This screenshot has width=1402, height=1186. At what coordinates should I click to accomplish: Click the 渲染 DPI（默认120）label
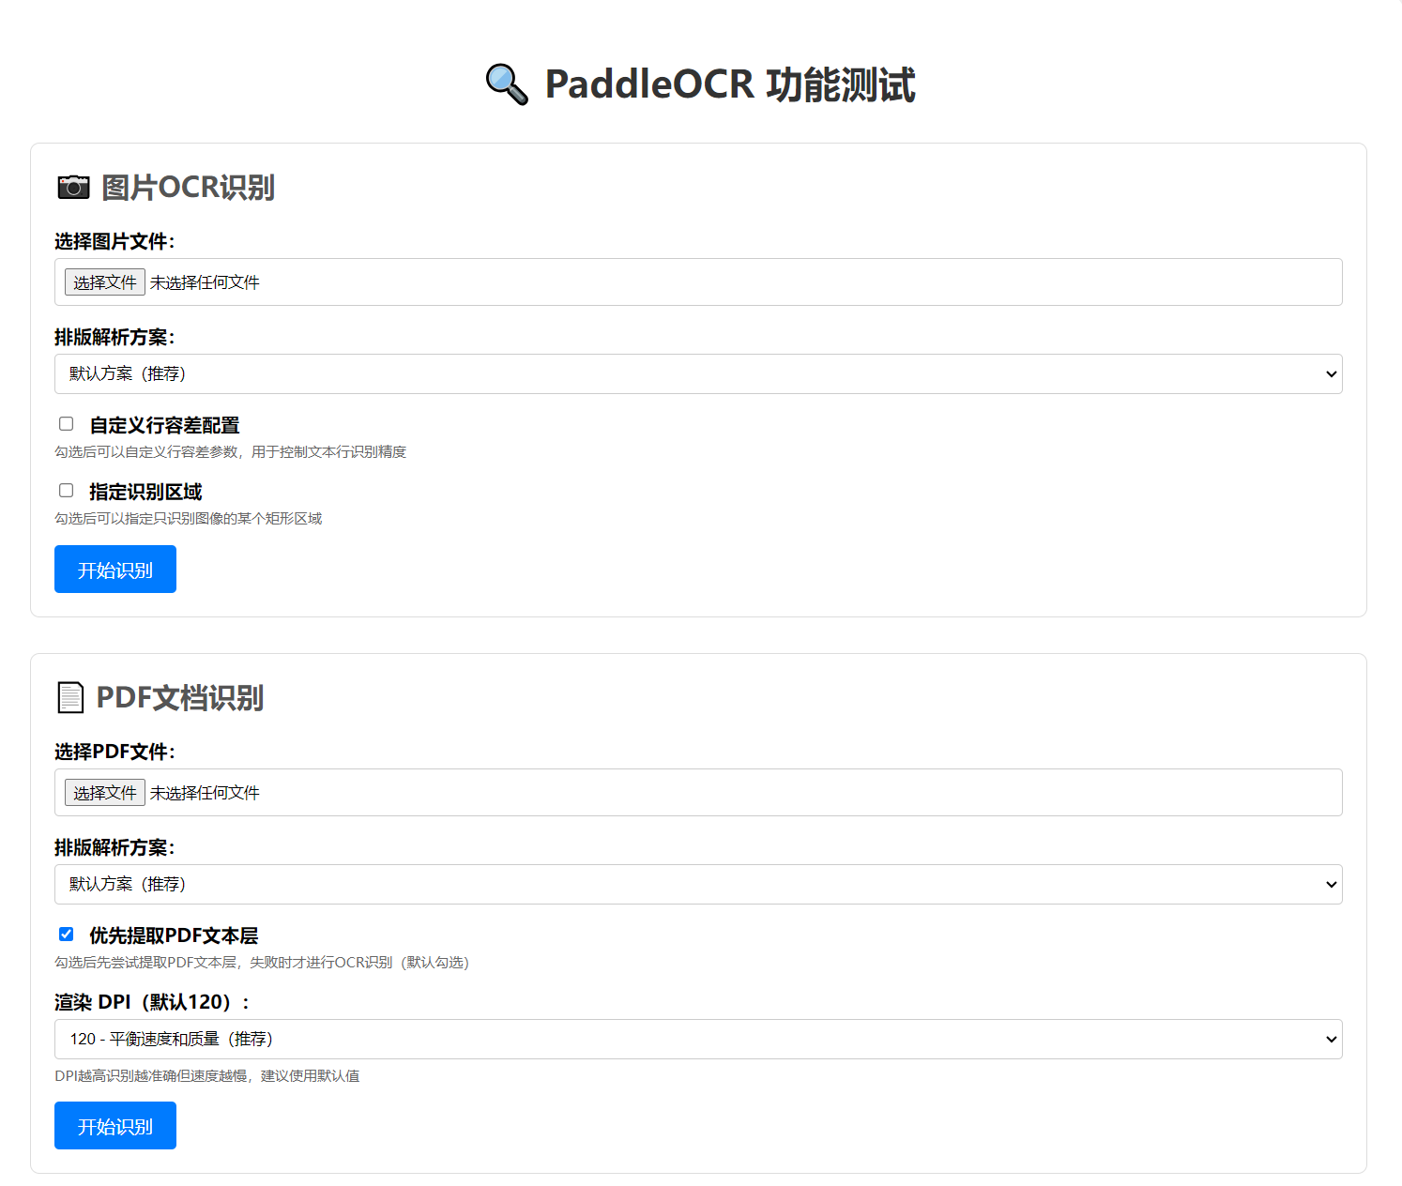coord(152,1002)
